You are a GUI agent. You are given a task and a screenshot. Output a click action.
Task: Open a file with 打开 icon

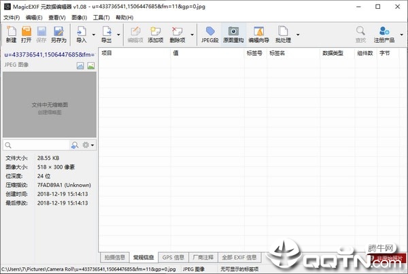coord(27,35)
